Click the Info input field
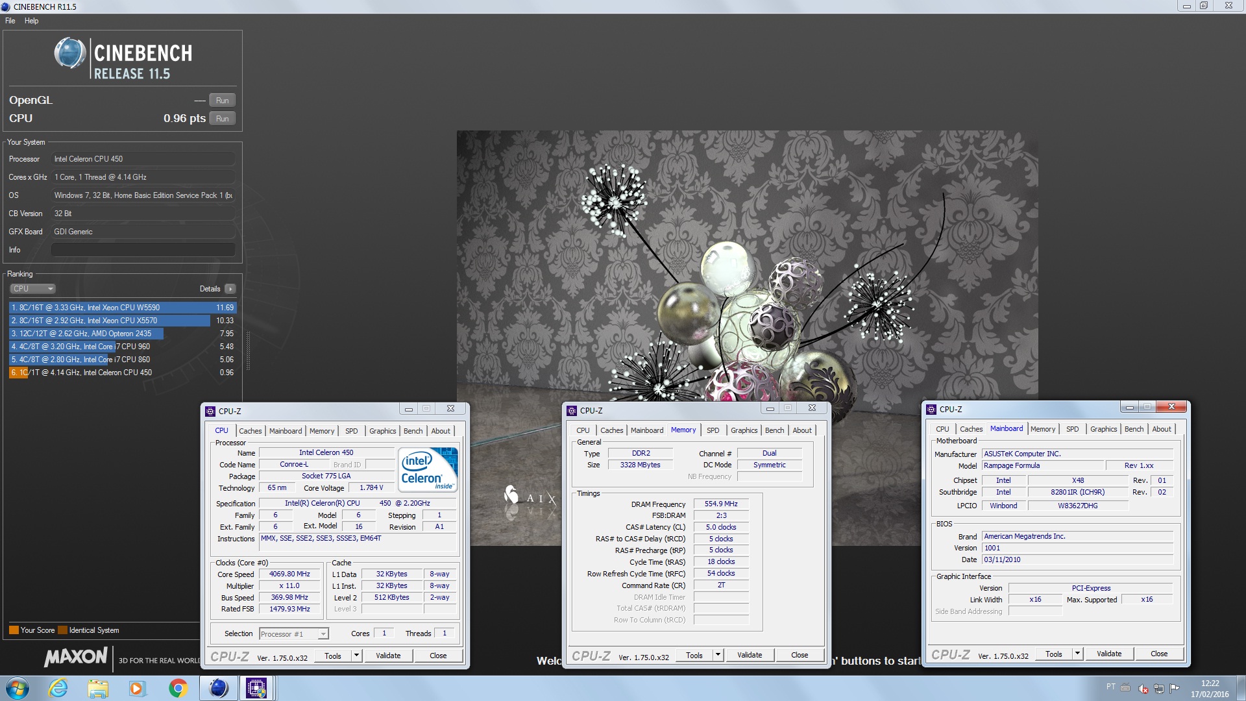Screen dimensions: 1246x701 tap(143, 250)
